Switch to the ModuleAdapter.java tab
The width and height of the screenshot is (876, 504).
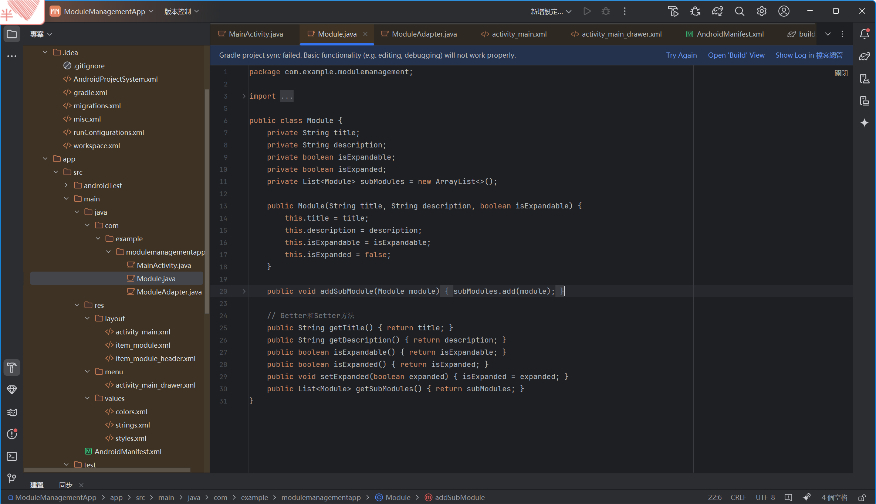pyautogui.click(x=424, y=34)
